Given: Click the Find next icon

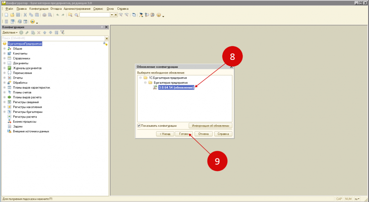Looking at the screenshot, I should point(121,15).
